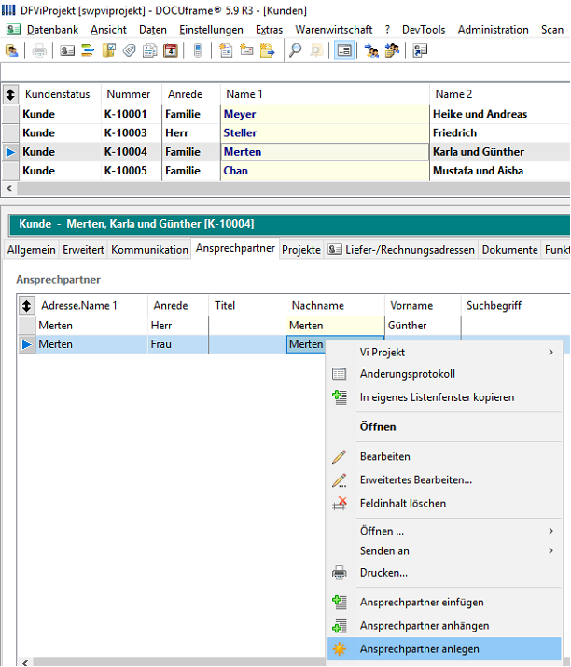Click the magnifying glass search icon
571x667 pixels.
coord(295,50)
